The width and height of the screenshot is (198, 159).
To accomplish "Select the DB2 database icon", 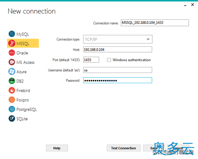I will click(12, 81).
